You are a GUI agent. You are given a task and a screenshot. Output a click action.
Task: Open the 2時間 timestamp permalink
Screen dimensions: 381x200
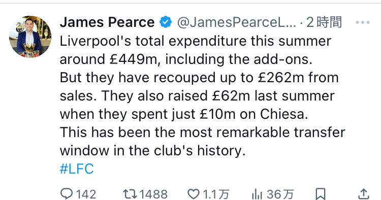coord(324,22)
